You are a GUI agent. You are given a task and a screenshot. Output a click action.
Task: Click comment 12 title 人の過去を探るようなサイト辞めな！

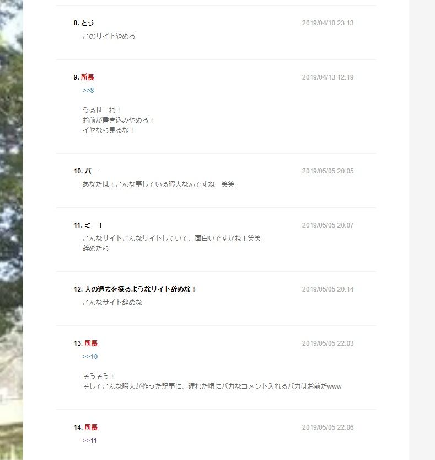140,289
